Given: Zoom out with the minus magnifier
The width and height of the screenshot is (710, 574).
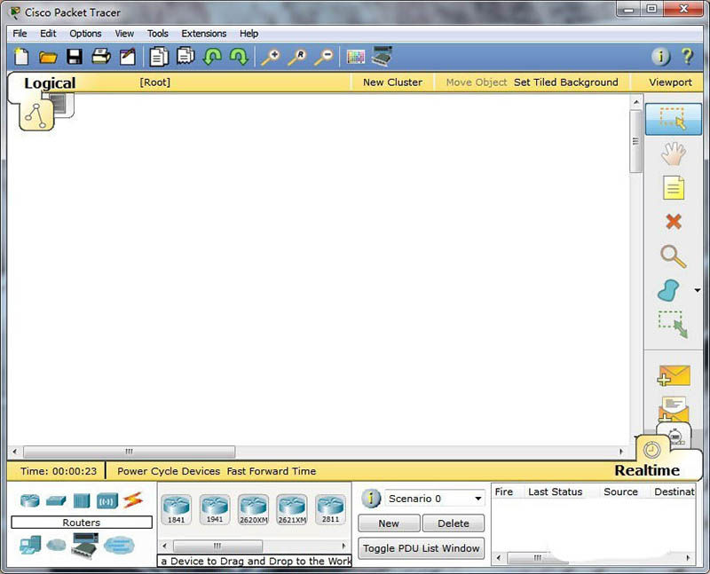Looking at the screenshot, I should 324,57.
